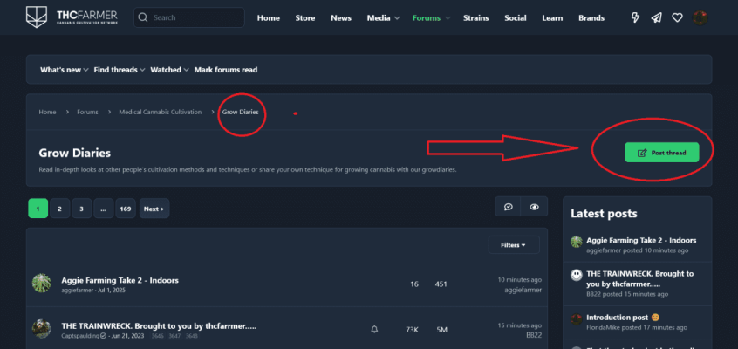This screenshot has height=349, width=738.
Task: Click Captspaulding author name
Action: pyautogui.click(x=80, y=336)
